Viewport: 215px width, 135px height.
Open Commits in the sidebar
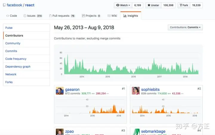27,51
